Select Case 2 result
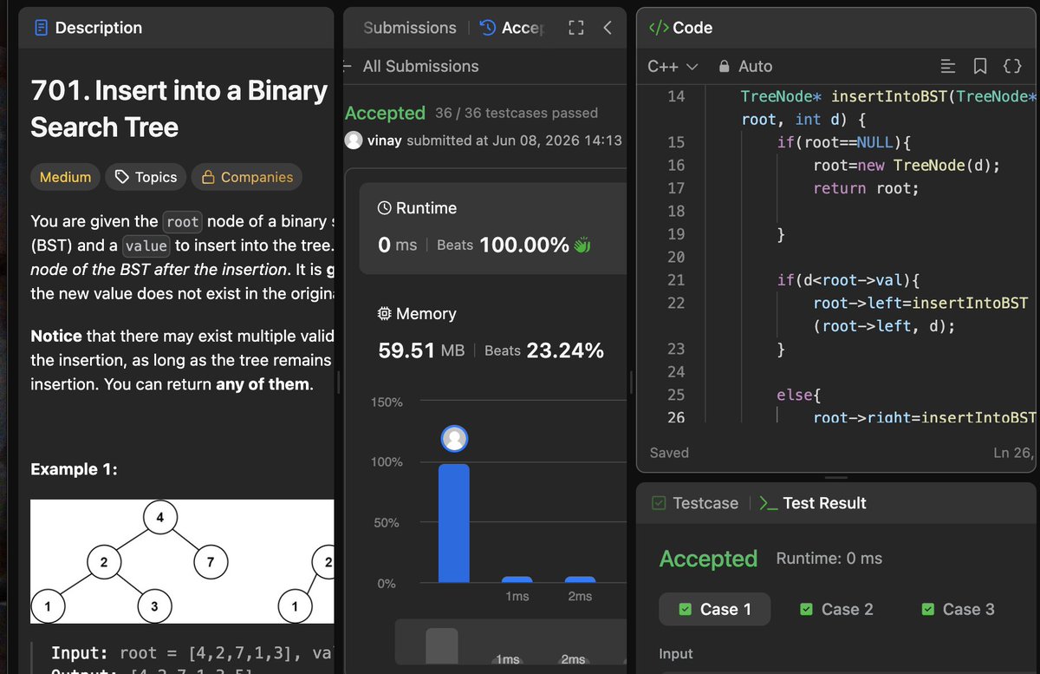The image size is (1040, 674). (836, 609)
